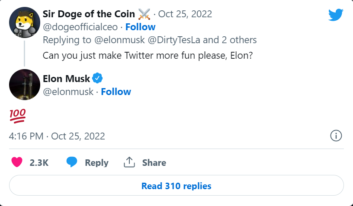
Task: Follow @dogeofficialceo
Action: pyautogui.click(x=140, y=27)
